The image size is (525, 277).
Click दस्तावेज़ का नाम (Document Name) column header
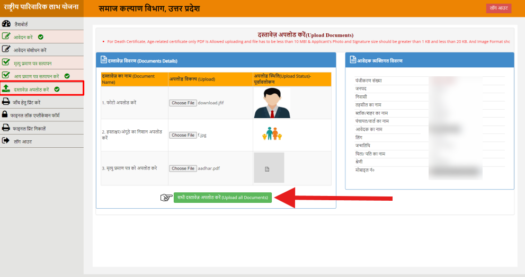click(x=134, y=79)
